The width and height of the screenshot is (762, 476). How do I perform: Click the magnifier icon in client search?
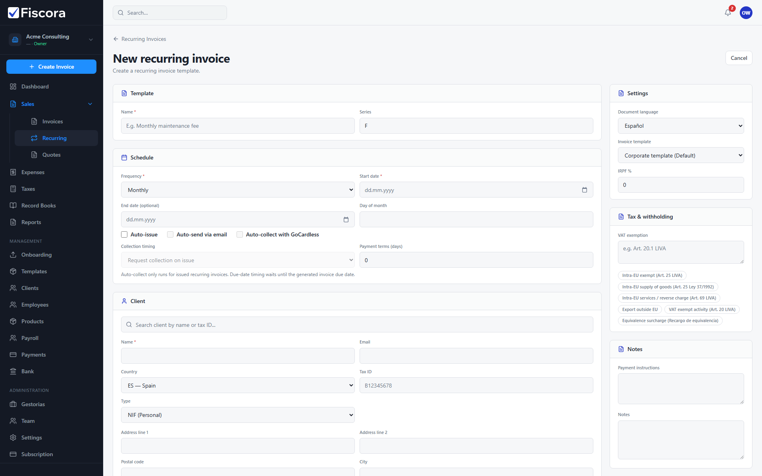click(129, 324)
